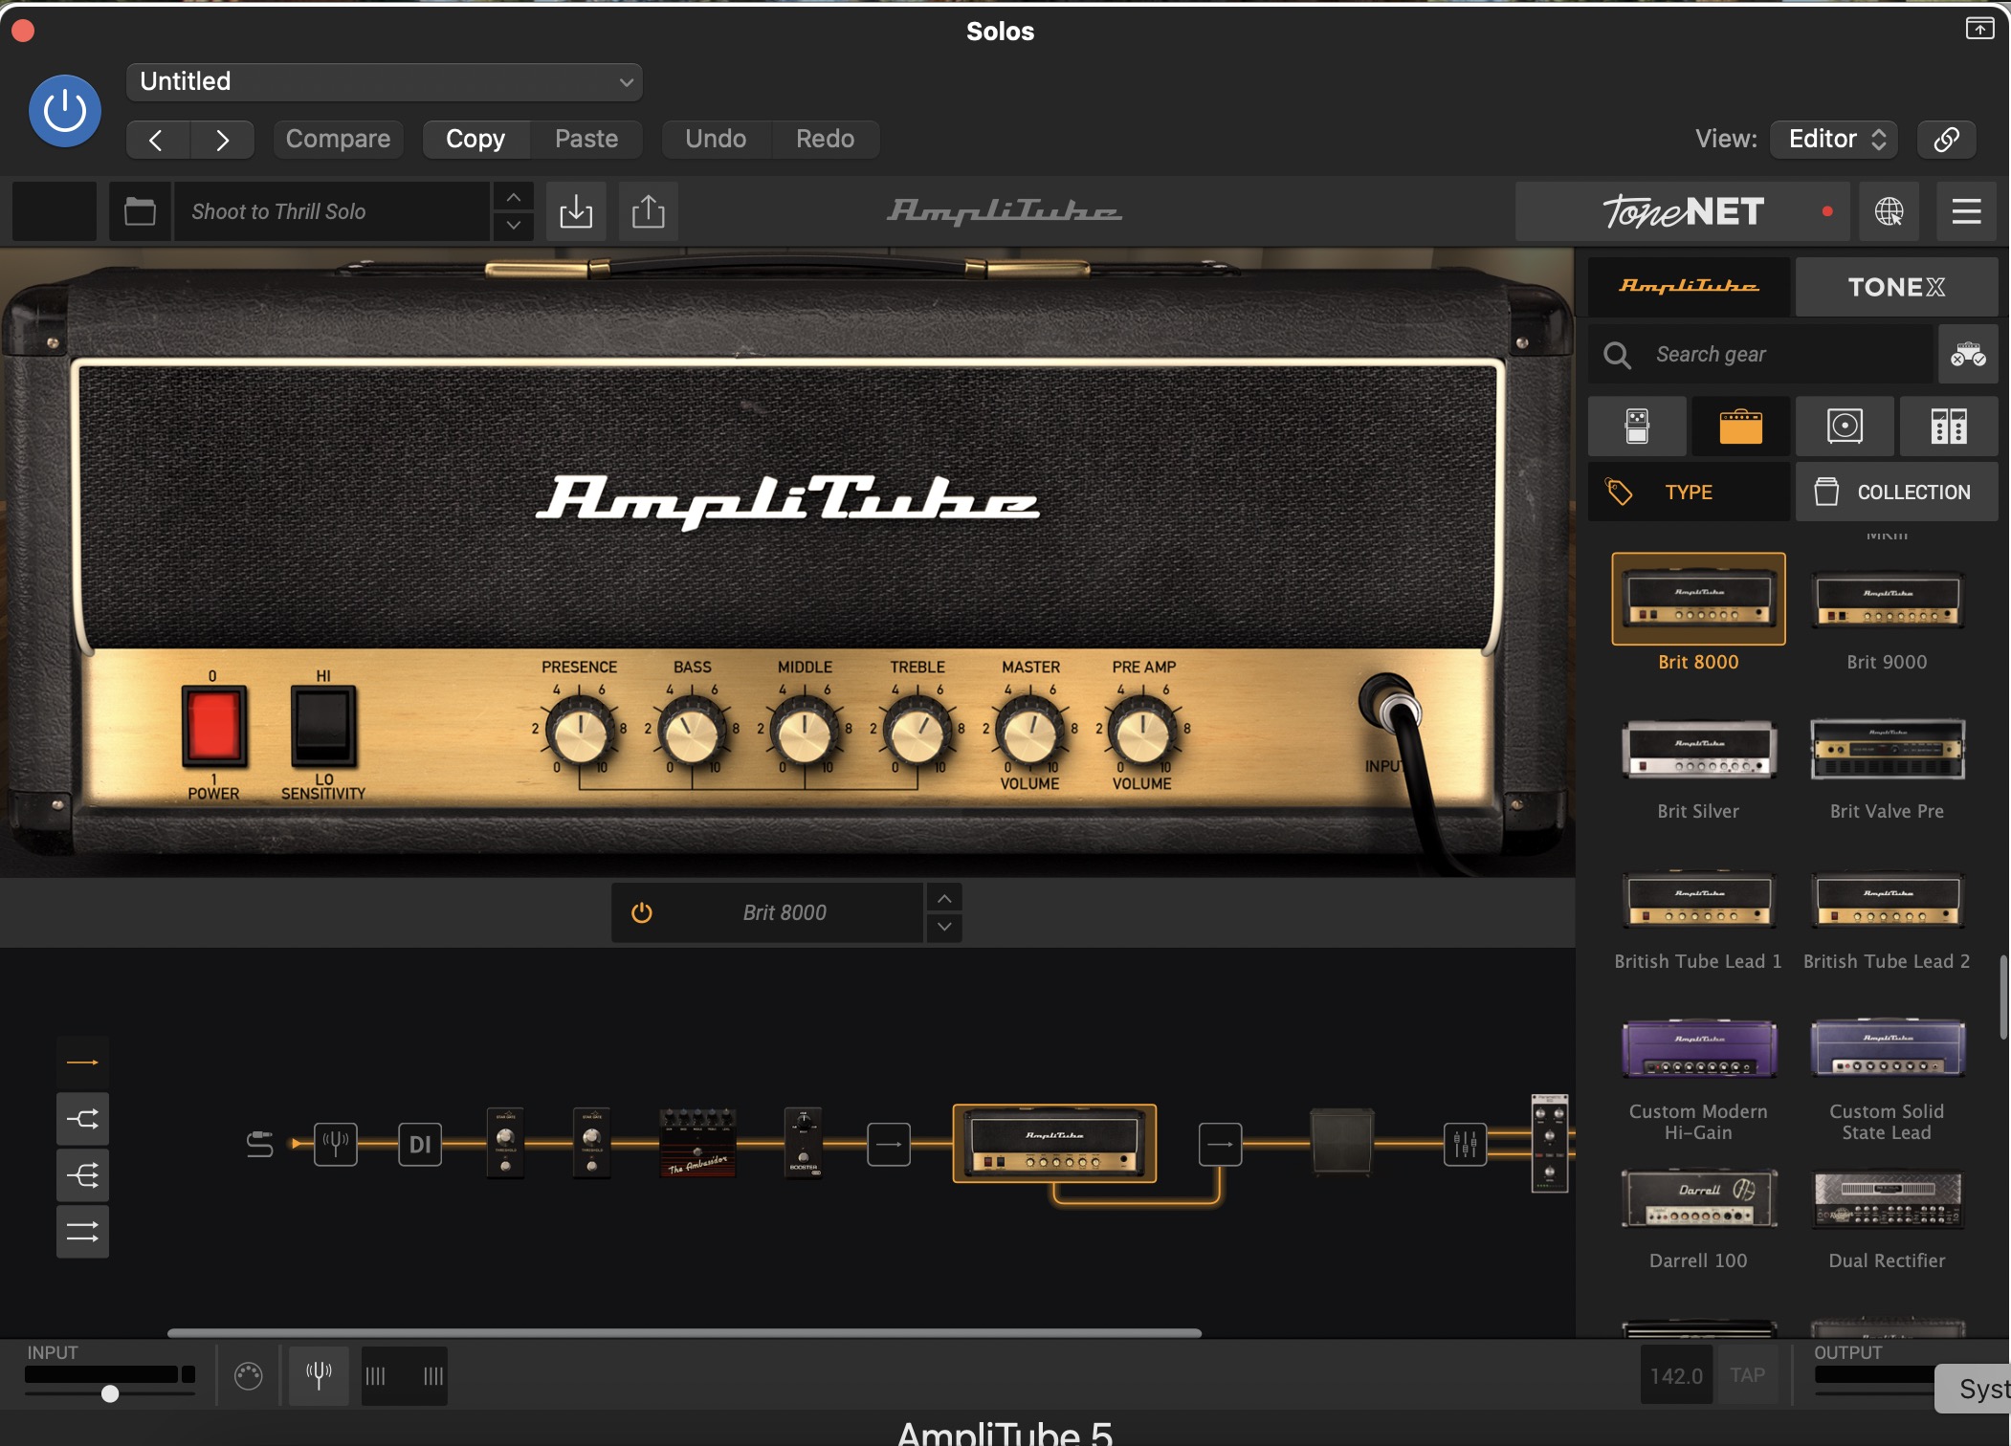The width and height of the screenshot is (2011, 1446).
Task: Switch to the TONEX tab
Action: pos(1896,287)
